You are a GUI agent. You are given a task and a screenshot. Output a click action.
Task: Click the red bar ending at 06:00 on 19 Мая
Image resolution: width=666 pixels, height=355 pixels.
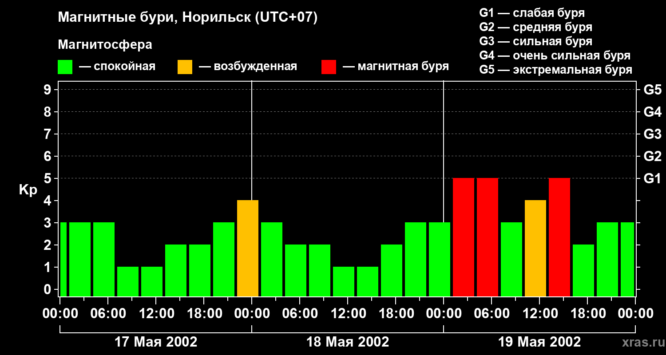(x=488, y=237)
